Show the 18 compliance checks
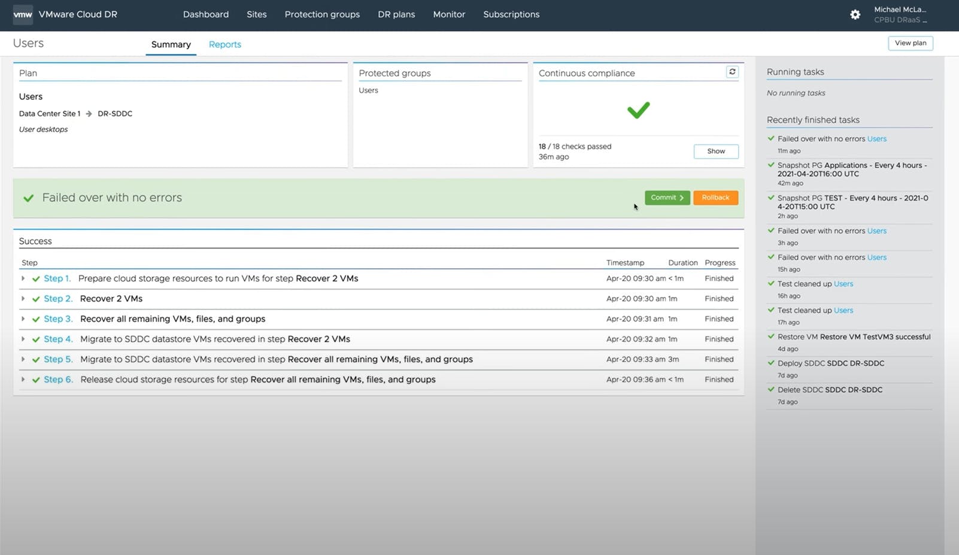 [715, 151]
